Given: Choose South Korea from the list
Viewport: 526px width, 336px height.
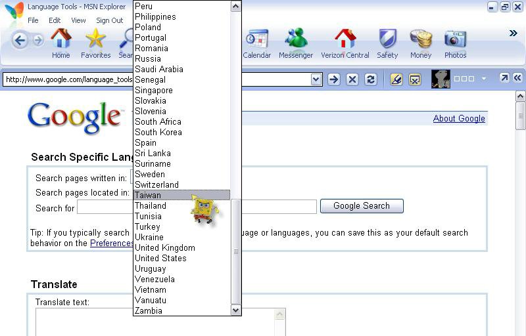Looking at the screenshot, I should tap(181, 132).
